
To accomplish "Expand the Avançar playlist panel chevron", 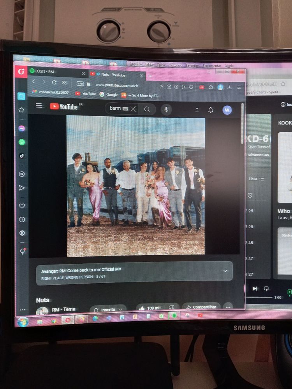I will click(225, 271).
